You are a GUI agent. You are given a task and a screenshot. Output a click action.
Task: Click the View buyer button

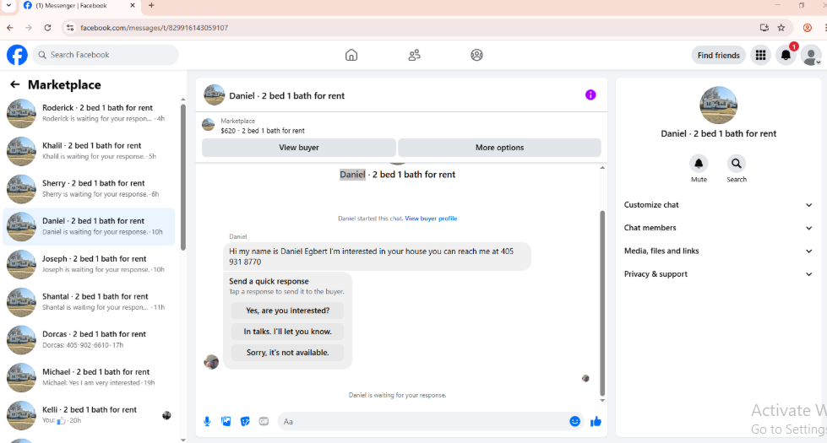click(x=298, y=148)
